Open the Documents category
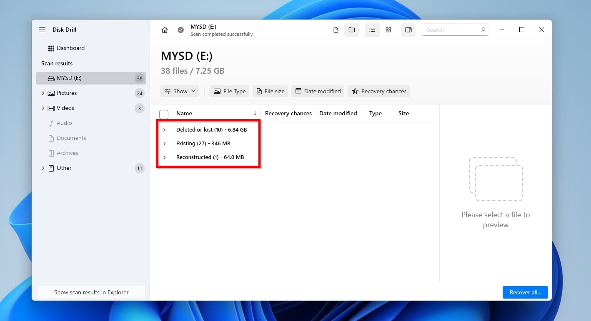The image size is (591, 321). [91, 138]
